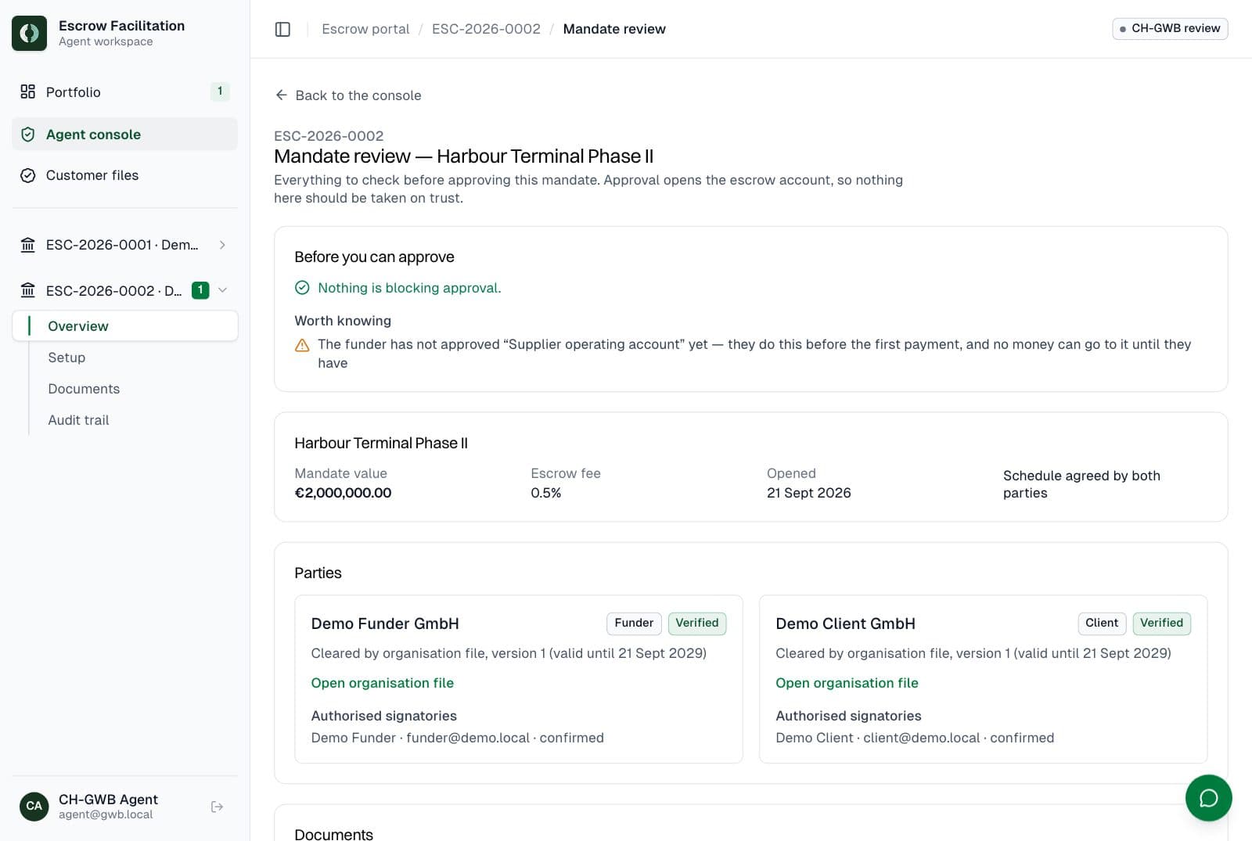
Task: Expand the ESC-2026-0001 mandate chevron
Action: (x=222, y=245)
